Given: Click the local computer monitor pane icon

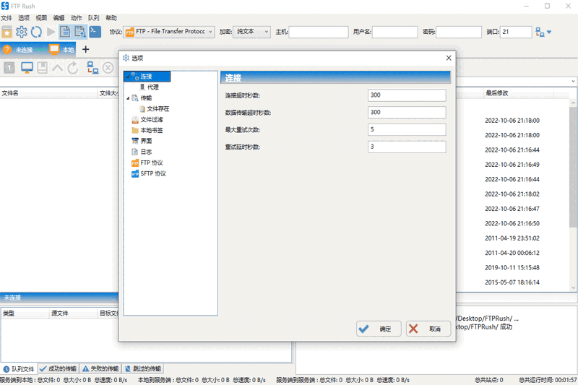Looking at the screenshot, I should [27, 68].
